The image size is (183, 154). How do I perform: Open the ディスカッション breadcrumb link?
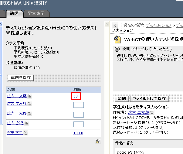159,25
